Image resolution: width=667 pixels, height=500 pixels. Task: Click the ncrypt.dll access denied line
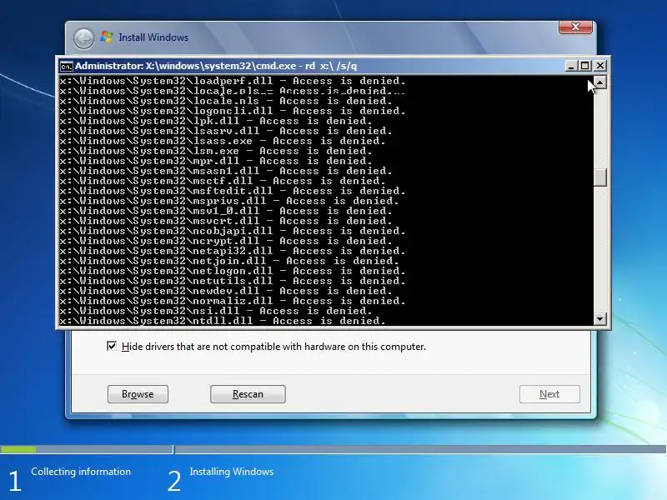point(226,241)
